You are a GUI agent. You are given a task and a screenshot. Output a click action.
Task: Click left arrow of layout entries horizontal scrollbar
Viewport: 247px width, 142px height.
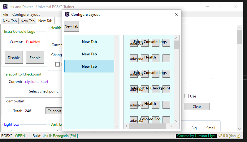point(126,126)
